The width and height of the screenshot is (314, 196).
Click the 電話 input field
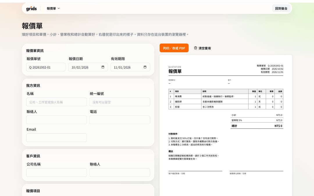tap(120, 120)
